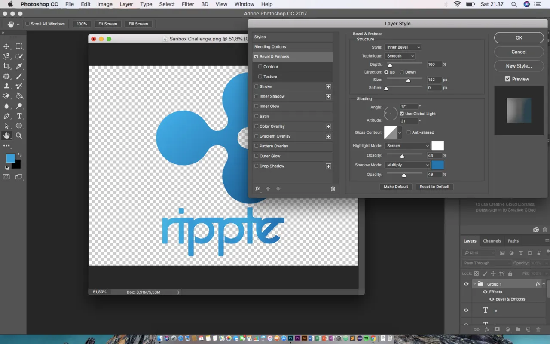Click the Highlight Mode white color swatch
This screenshot has height=344, width=550.
437,146
